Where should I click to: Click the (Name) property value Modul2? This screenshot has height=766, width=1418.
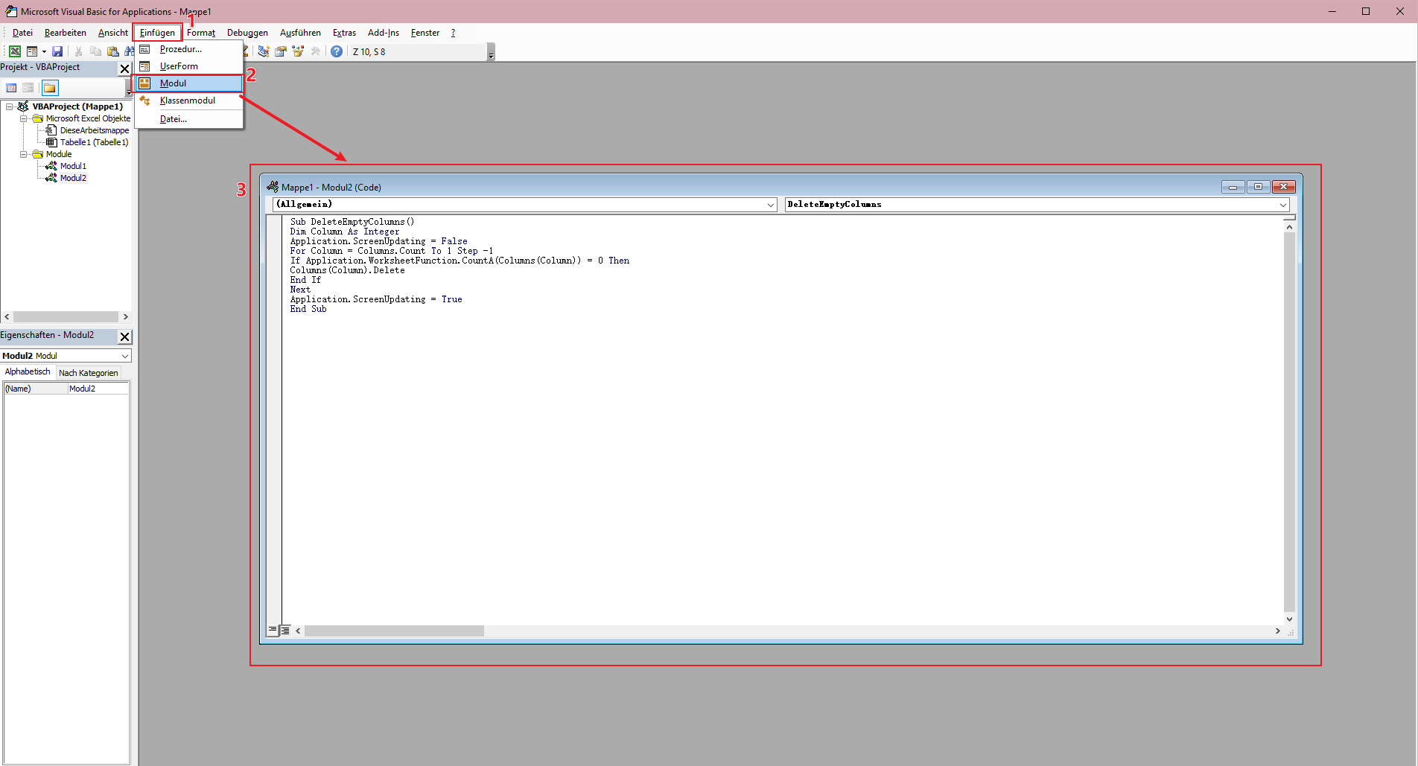click(x=98, y=389)
